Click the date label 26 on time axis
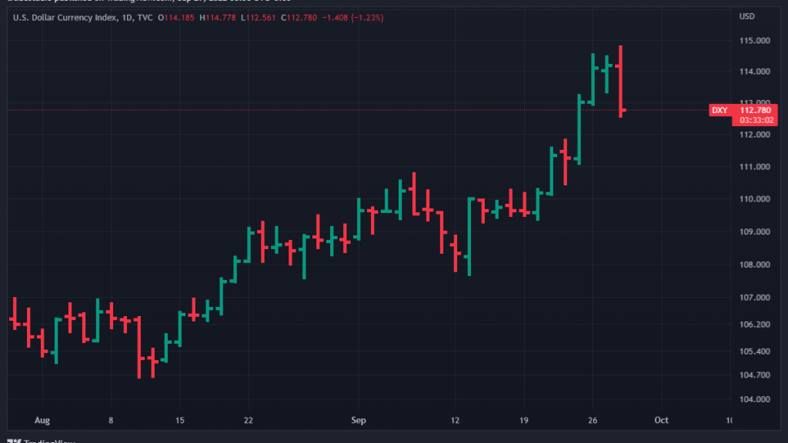The height and width of the screenshot is (443, 788). pyautogui.click(x=593, y=421)
